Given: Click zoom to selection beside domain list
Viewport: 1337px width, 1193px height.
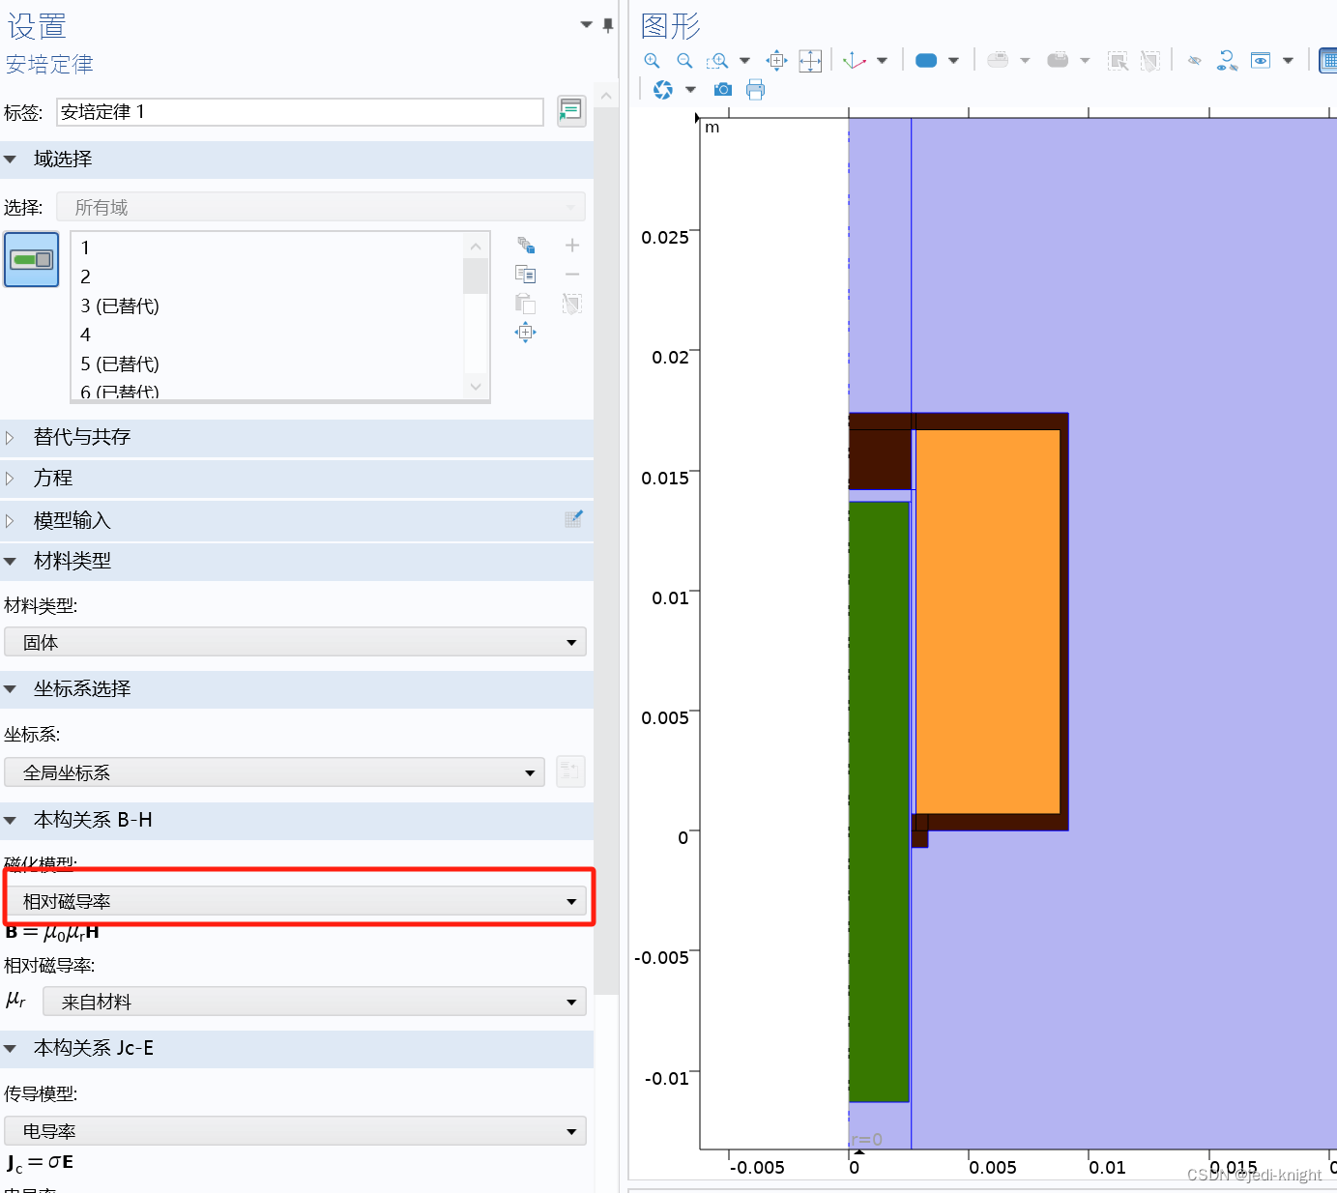Looking at the screenshot, I should tap(526, 333).
